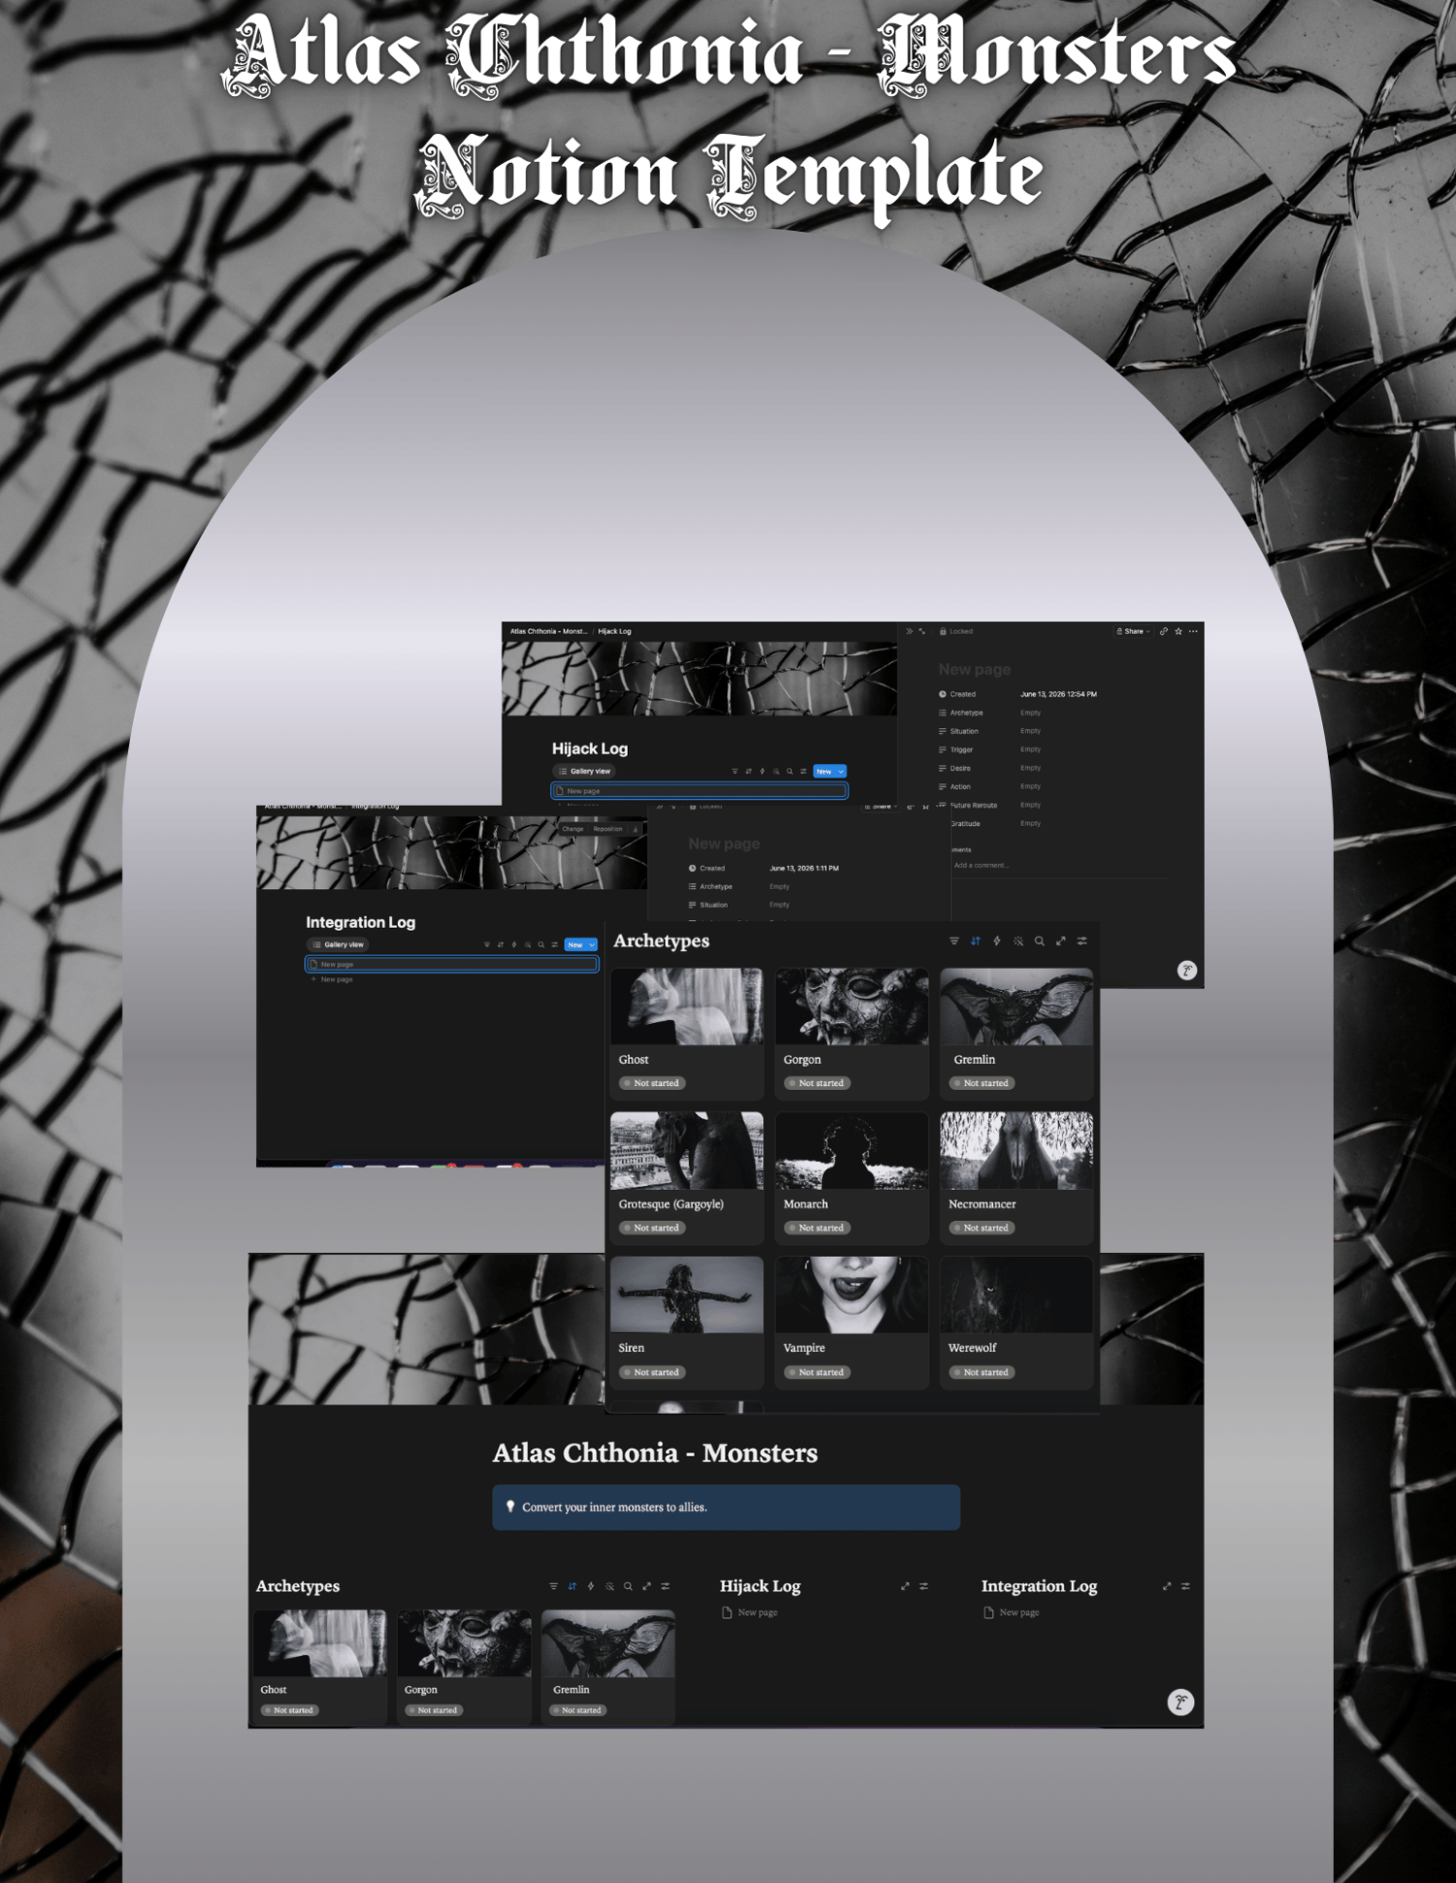Open the Vampire archetype card
This screenshot has width=1456, height=1883.
(x=851, y=1322)
